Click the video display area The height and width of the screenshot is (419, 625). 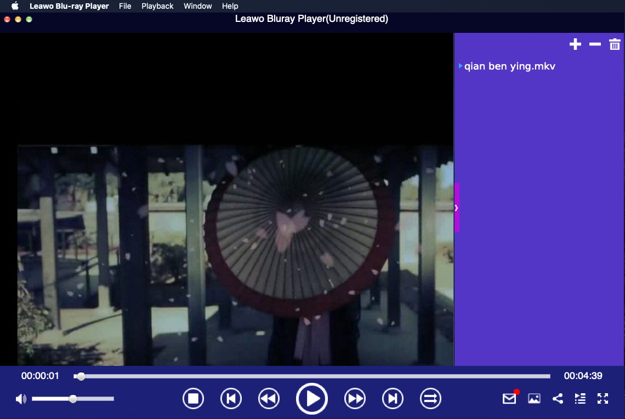pyautogui.click(x=227, y=199)
